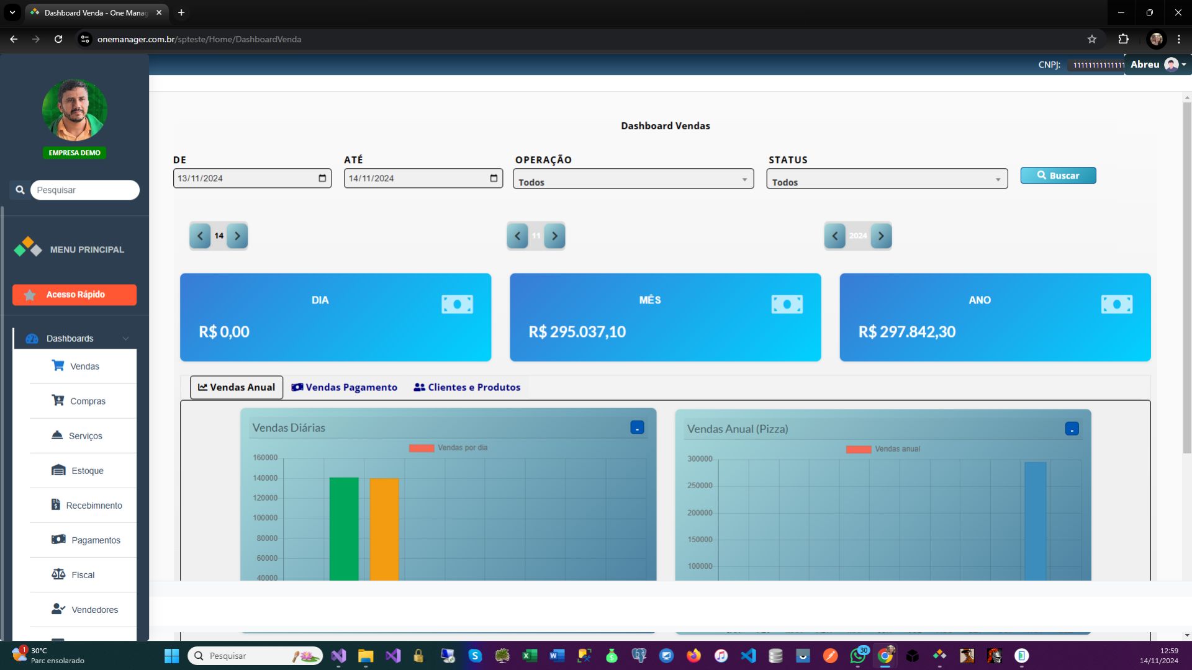Click the page vertical scrollbar
This screenshot has width=1192, height=670.
point(1187,277)
